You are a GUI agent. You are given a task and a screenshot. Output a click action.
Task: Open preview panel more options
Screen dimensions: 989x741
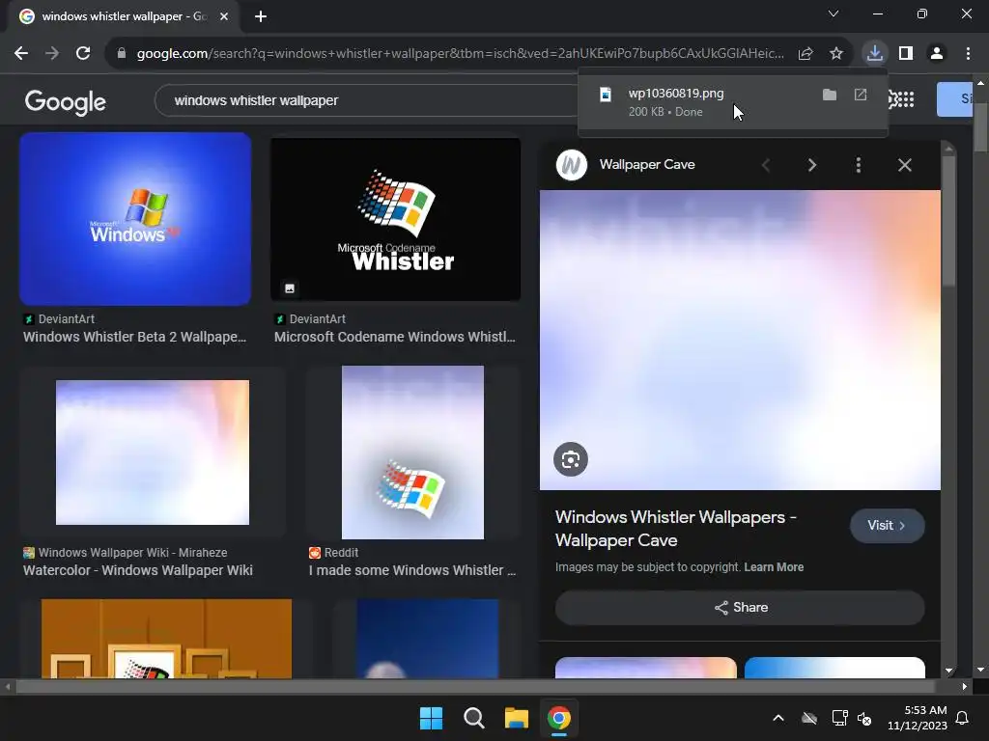tap(859, 165)
